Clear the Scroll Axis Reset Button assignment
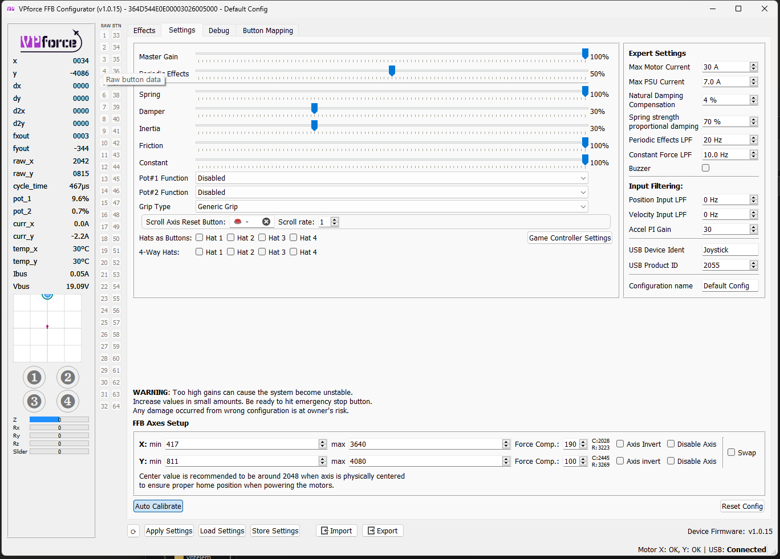The width and height of the screenshot is (780, 559). pyautogui.click(x=266, y=222)
